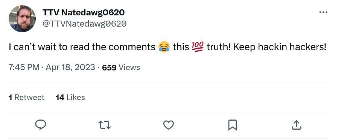View analytics via 659 Views
Image resolution: width=338 pixels, height=139 pixels.
(x=121, y=67)
